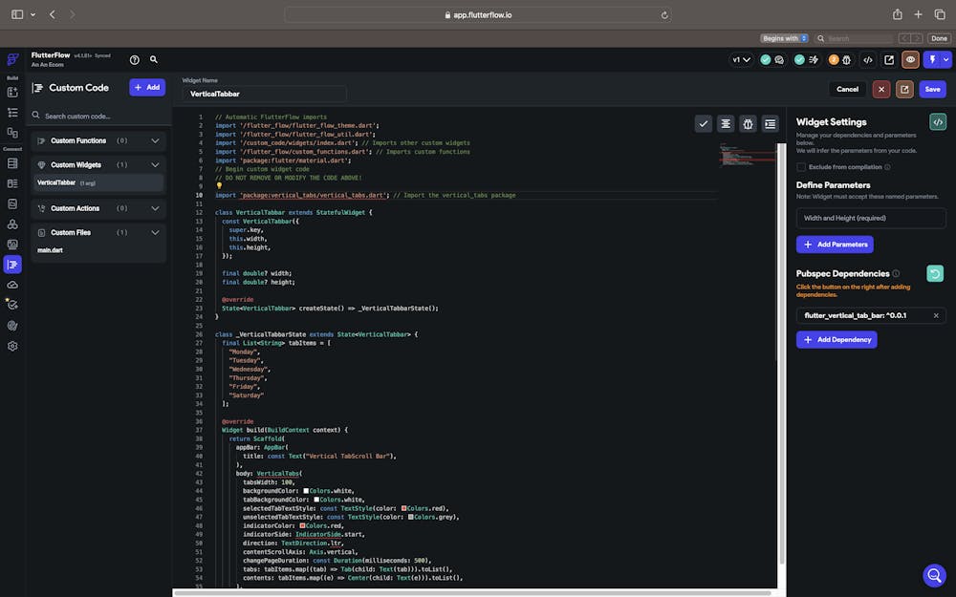This screenshot has height=597, width=956.
Task: Open the view code icon in Widget Settings
Action: tap(938, 122)
